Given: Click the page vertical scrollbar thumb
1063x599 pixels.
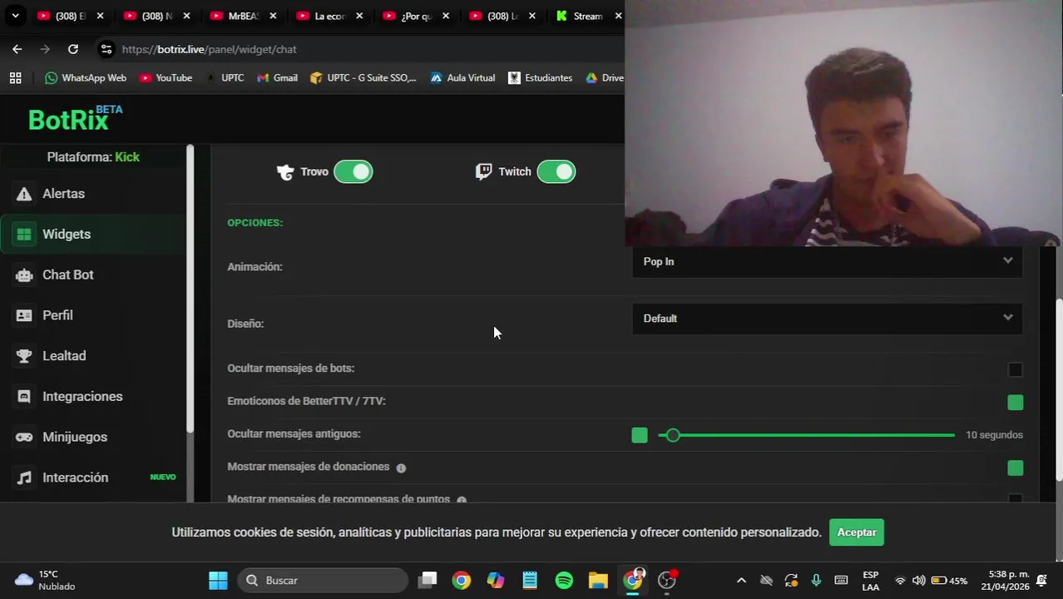Looking at the screenshot, I should point(1059,389).
